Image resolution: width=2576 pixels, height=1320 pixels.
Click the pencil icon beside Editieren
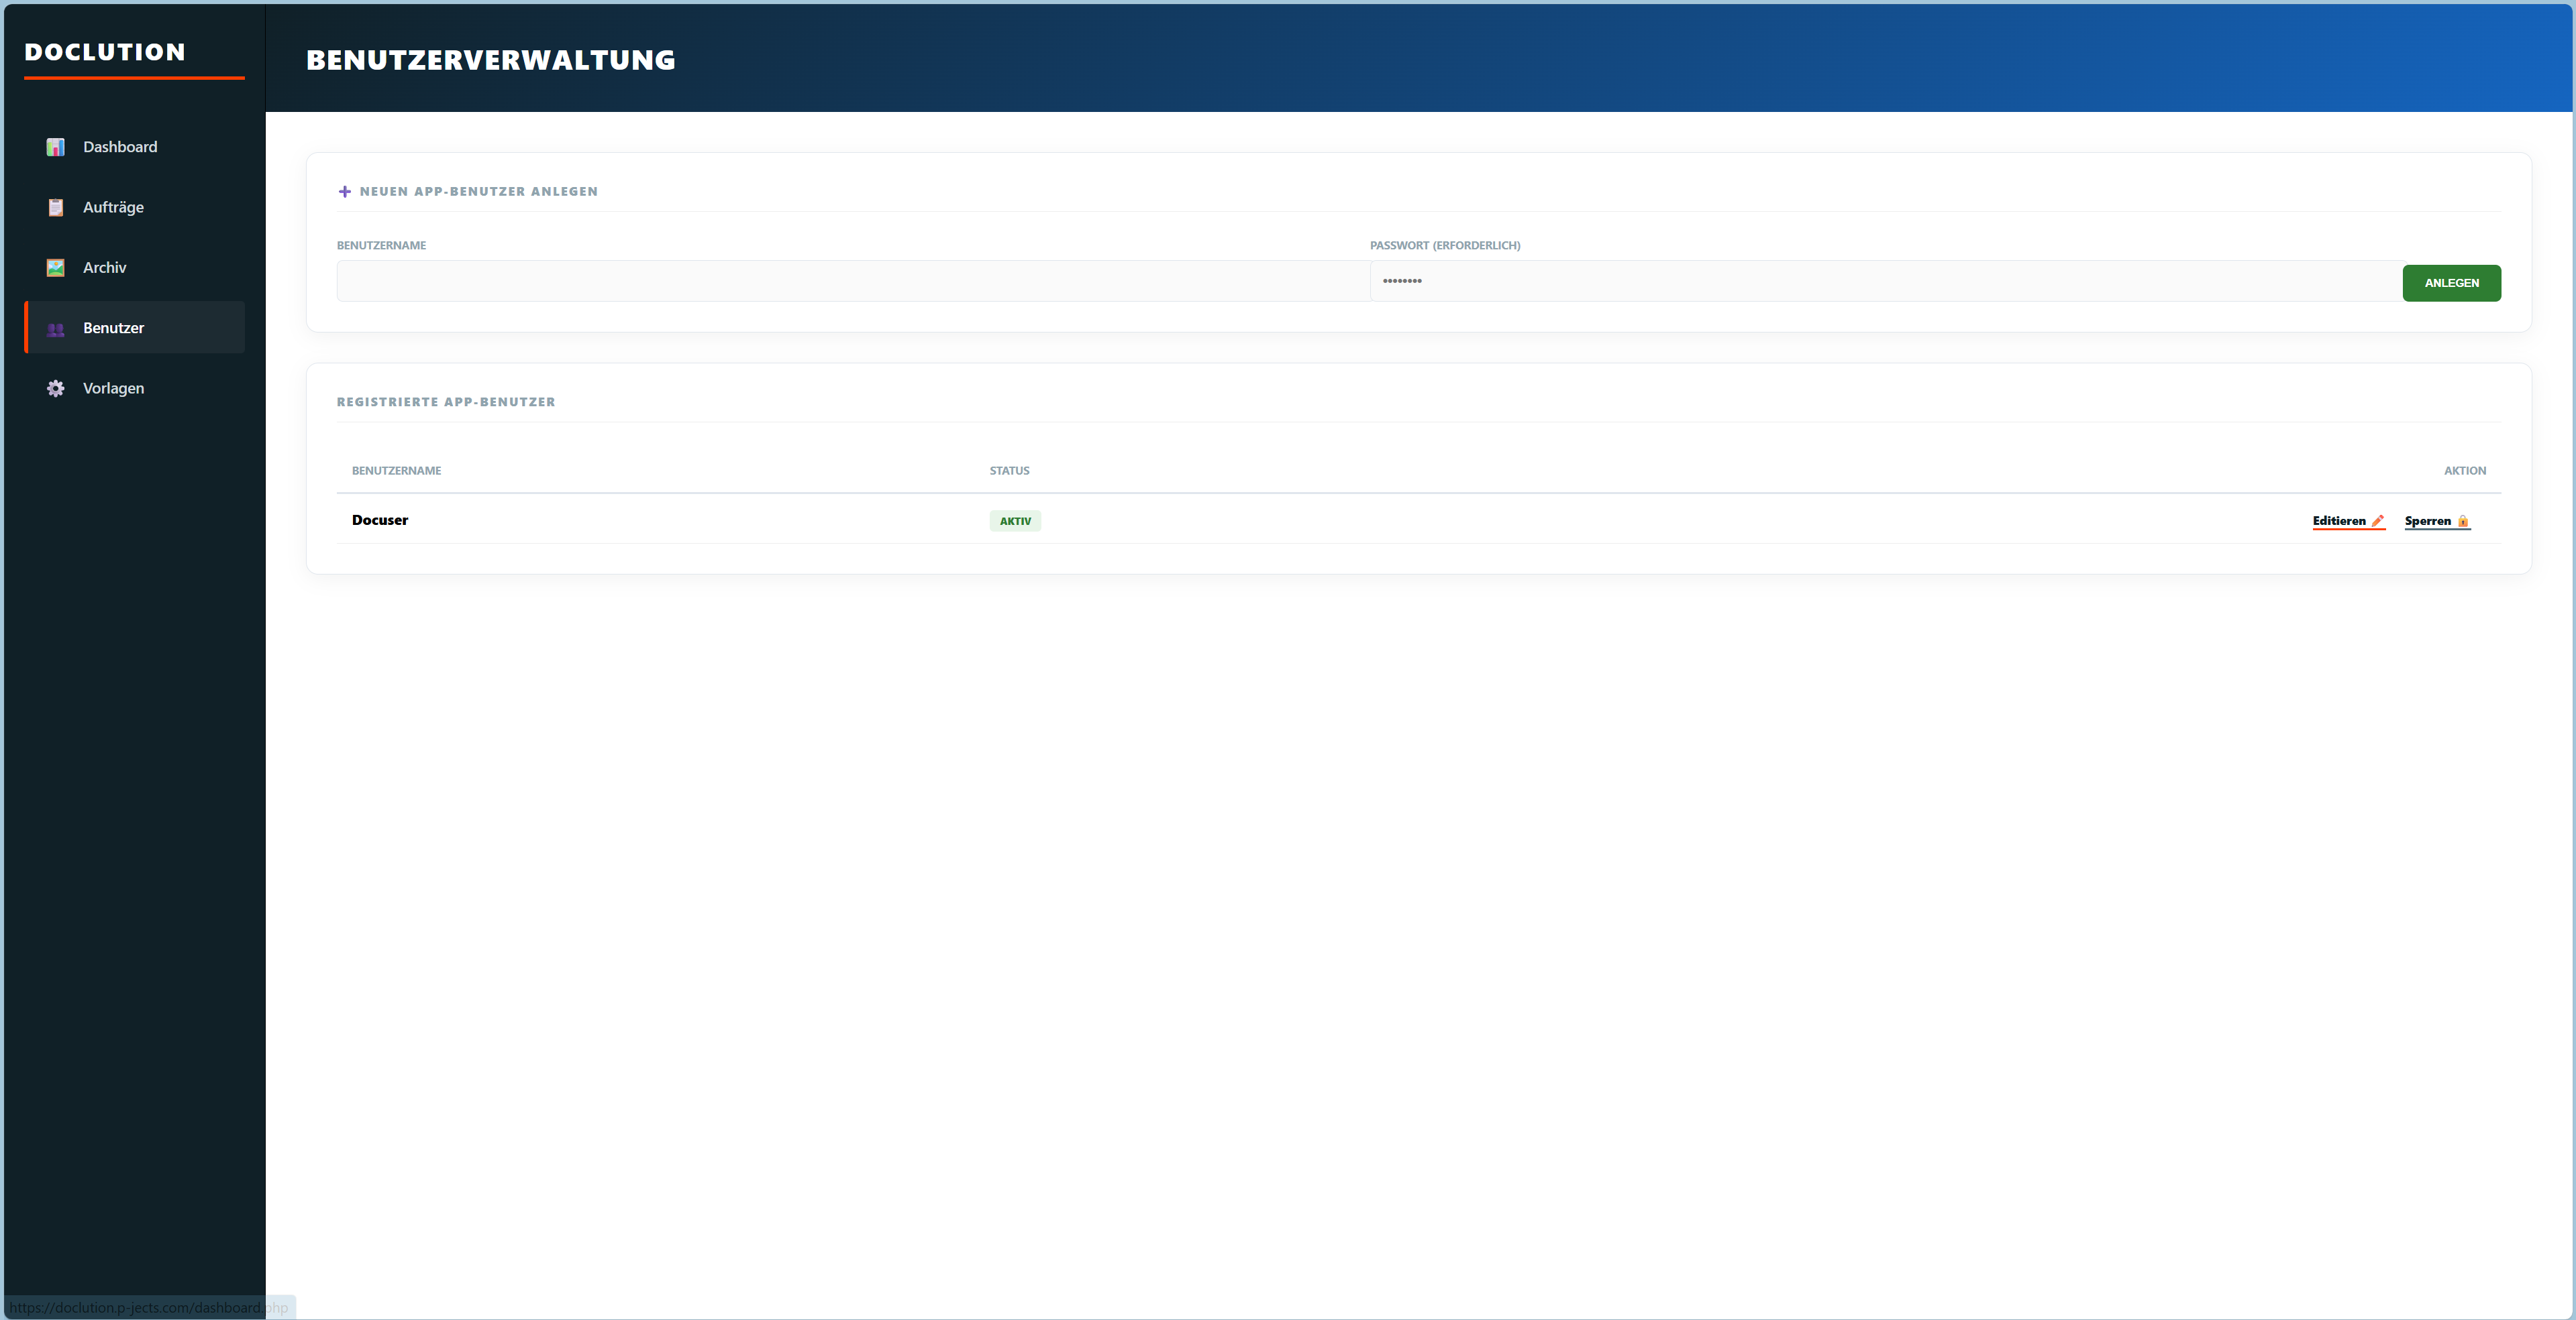pyautogui.click(x=2378, y=521)
